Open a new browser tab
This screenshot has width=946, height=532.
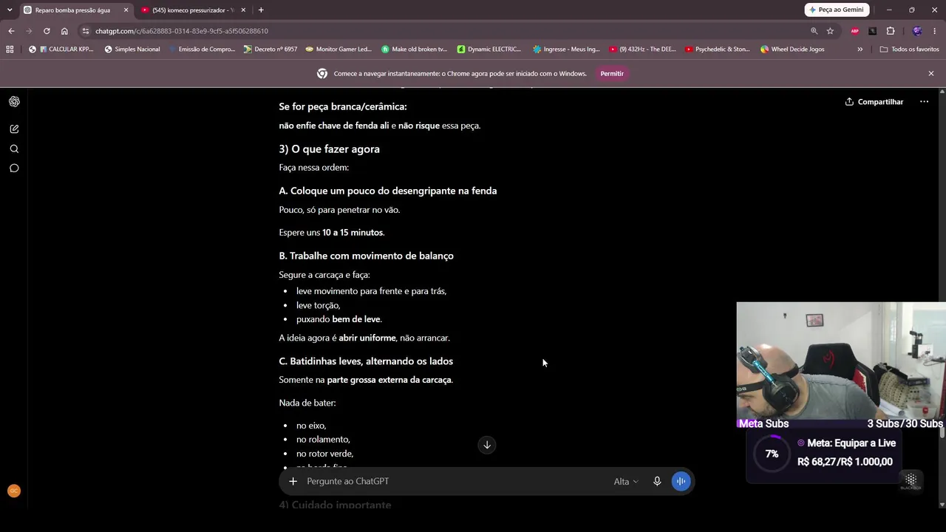pos(261,10)
